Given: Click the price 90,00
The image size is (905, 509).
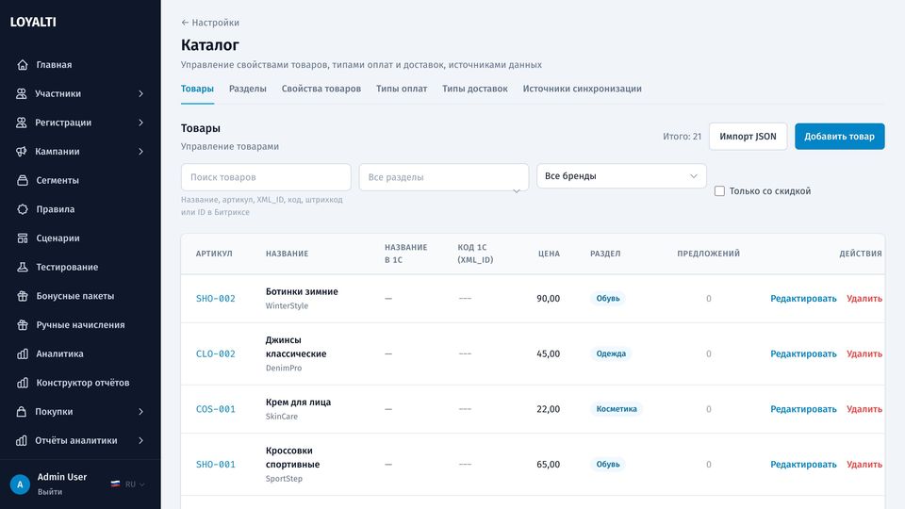Looking at the screenshot, I should coord(549,299).
